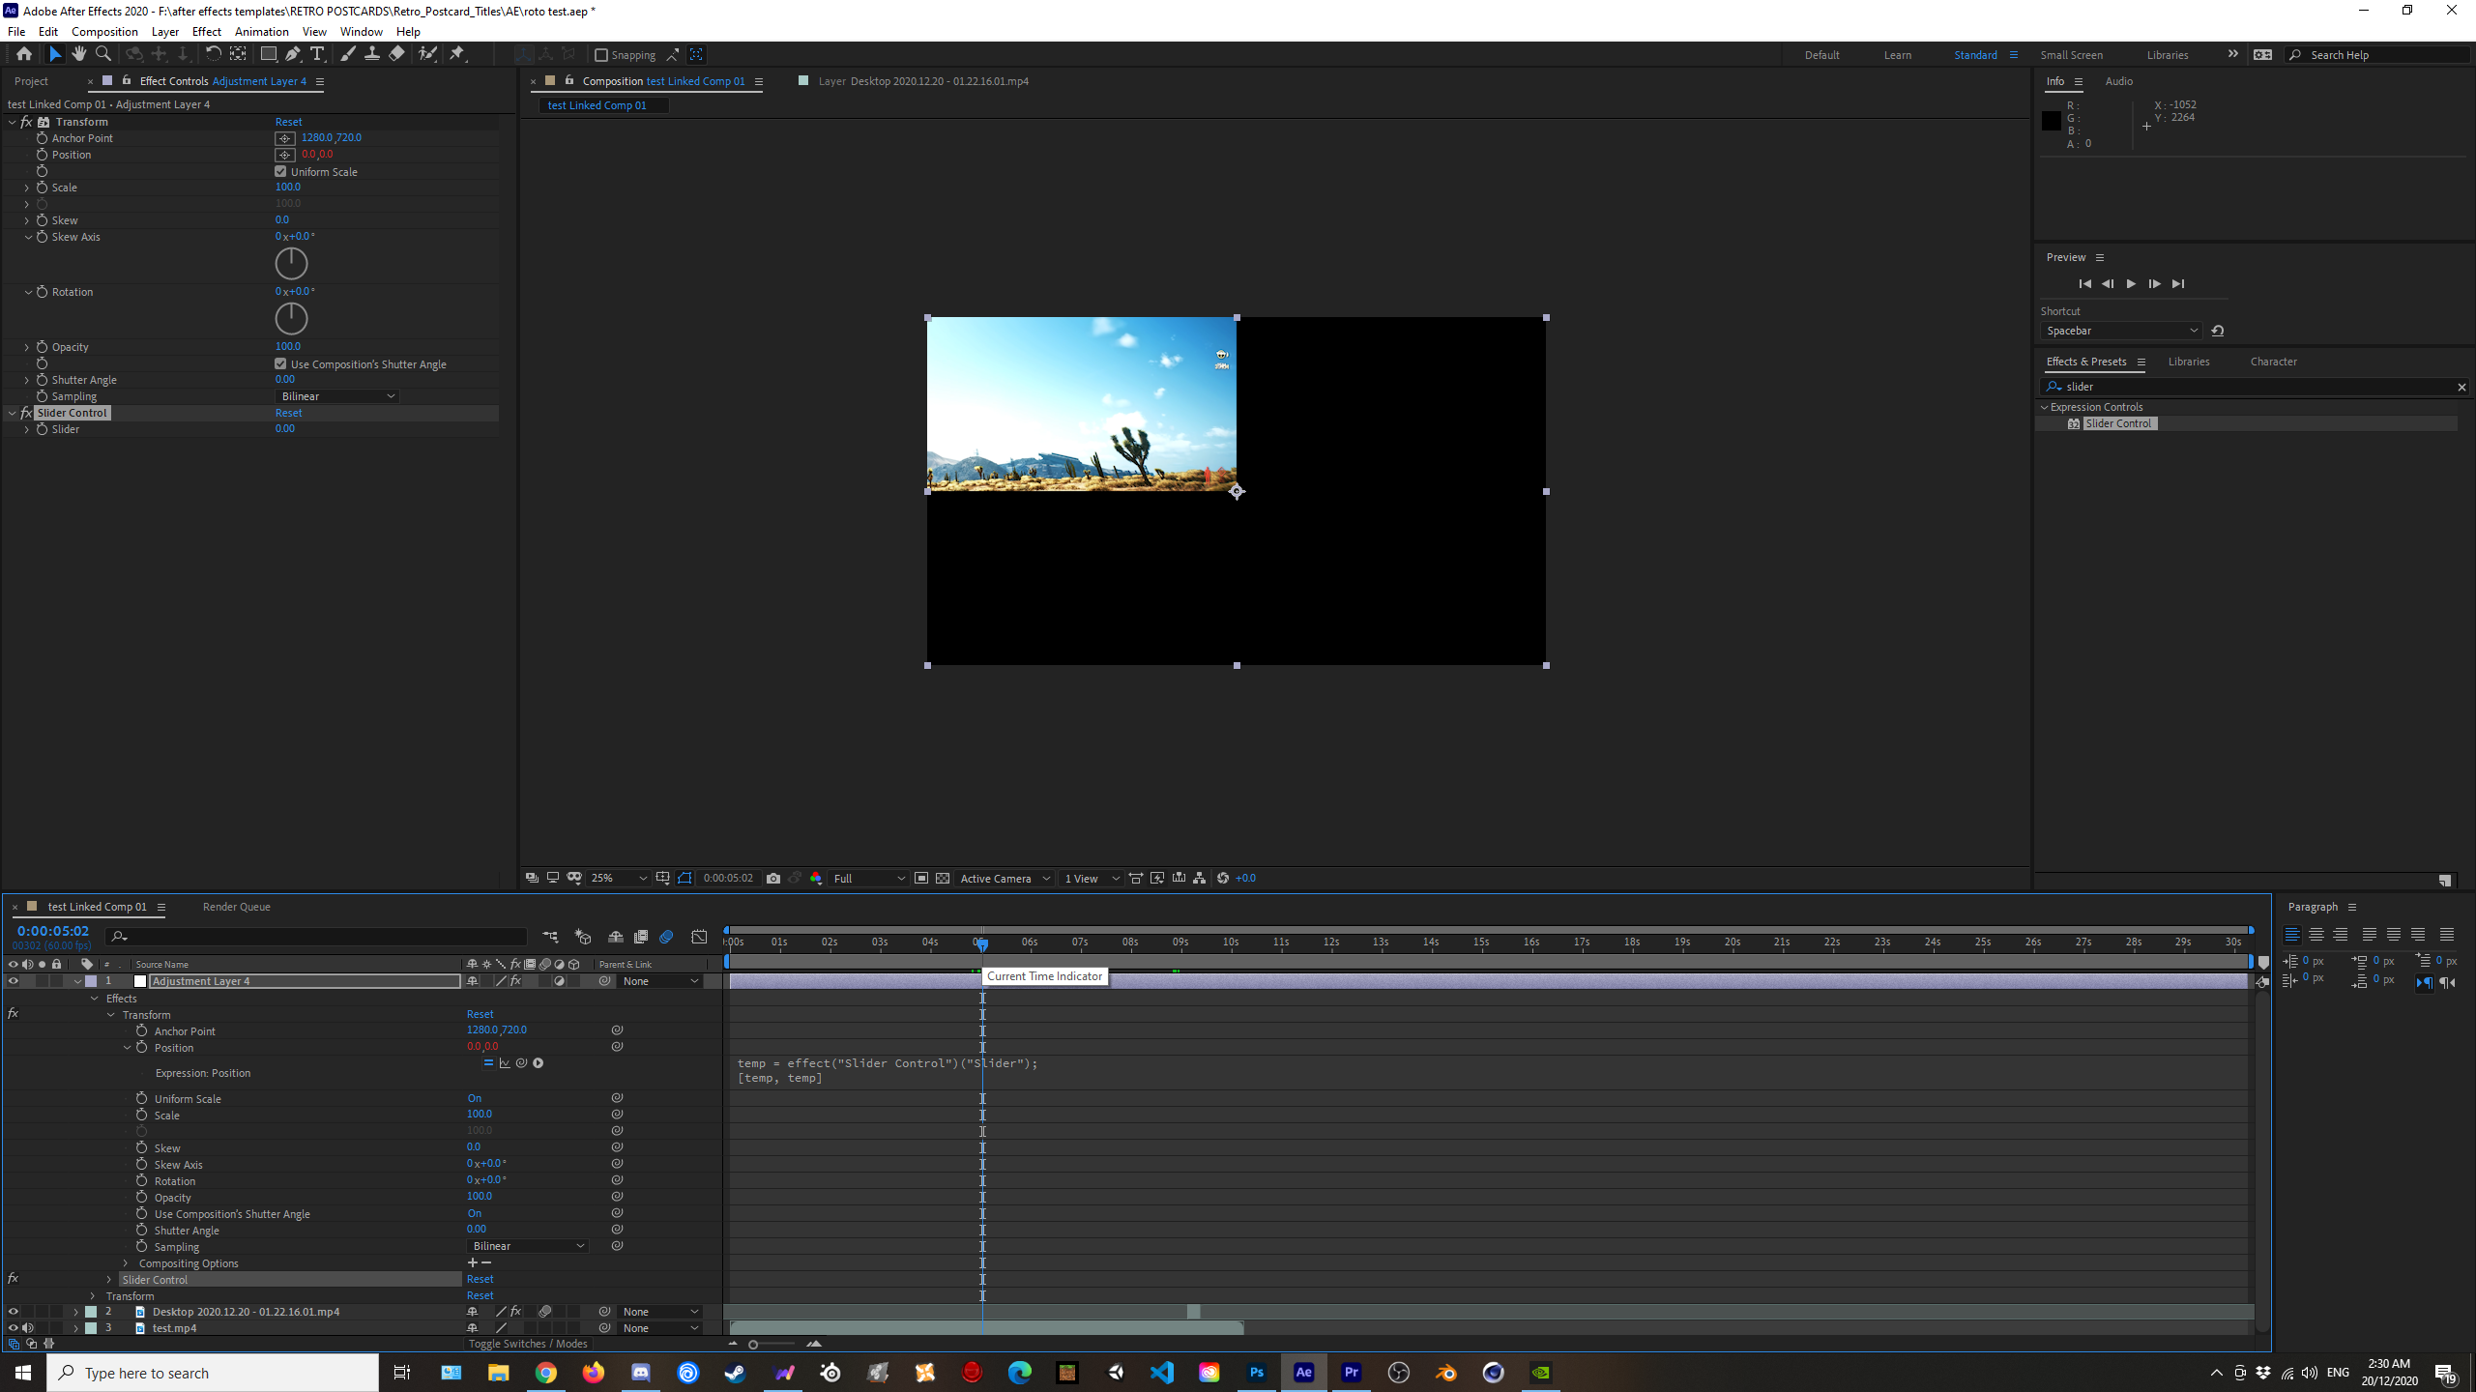Click Reset on the Slider Control effect
The image size is (2476, 1392).
coord(288,413)
